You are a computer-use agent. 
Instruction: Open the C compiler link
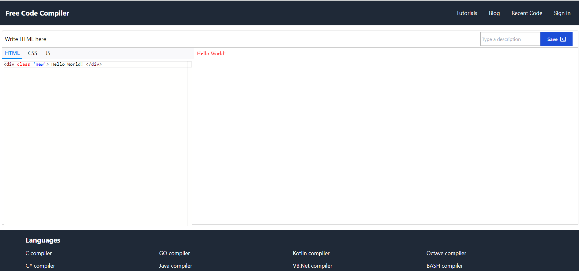click(x=39, y=253)
